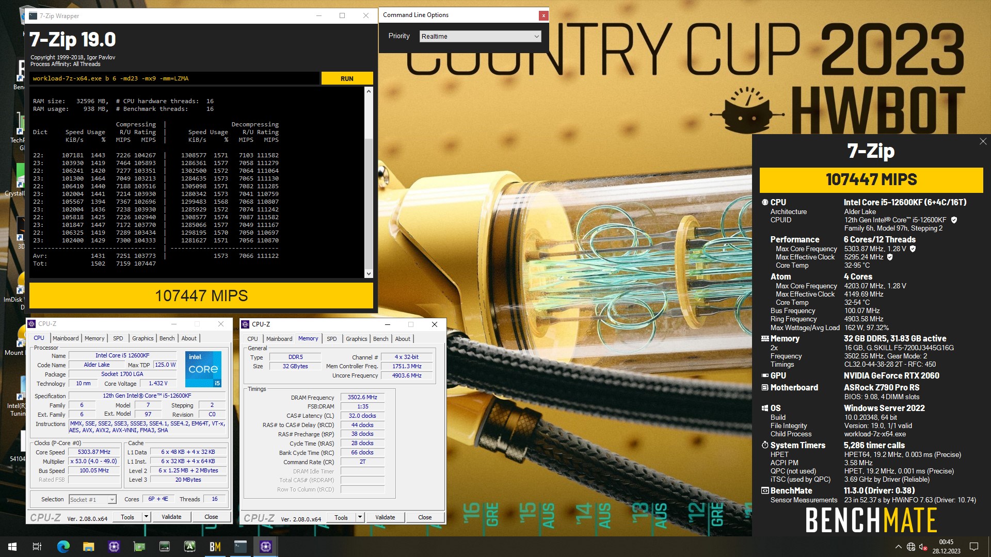The width and height of the screenshot is (991, 557).
Task: Click Tools button in the left CPU-Z window
Action: 127,517
